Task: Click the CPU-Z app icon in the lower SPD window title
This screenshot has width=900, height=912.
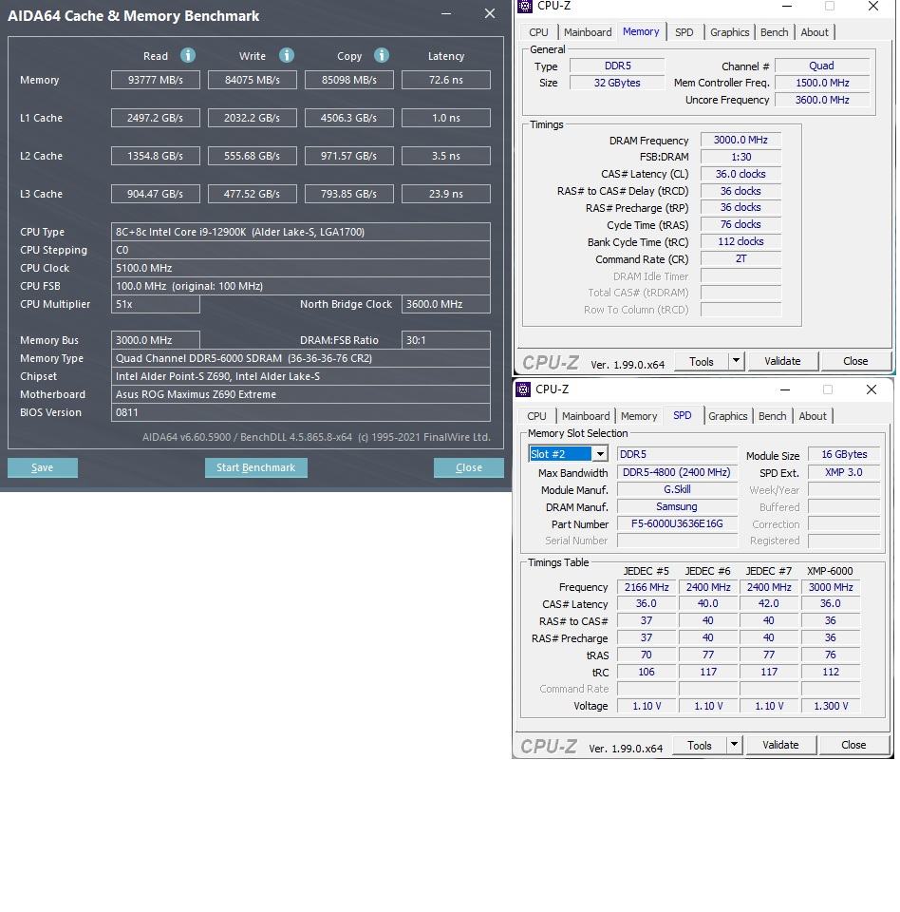Action: [x=523, y=389]
